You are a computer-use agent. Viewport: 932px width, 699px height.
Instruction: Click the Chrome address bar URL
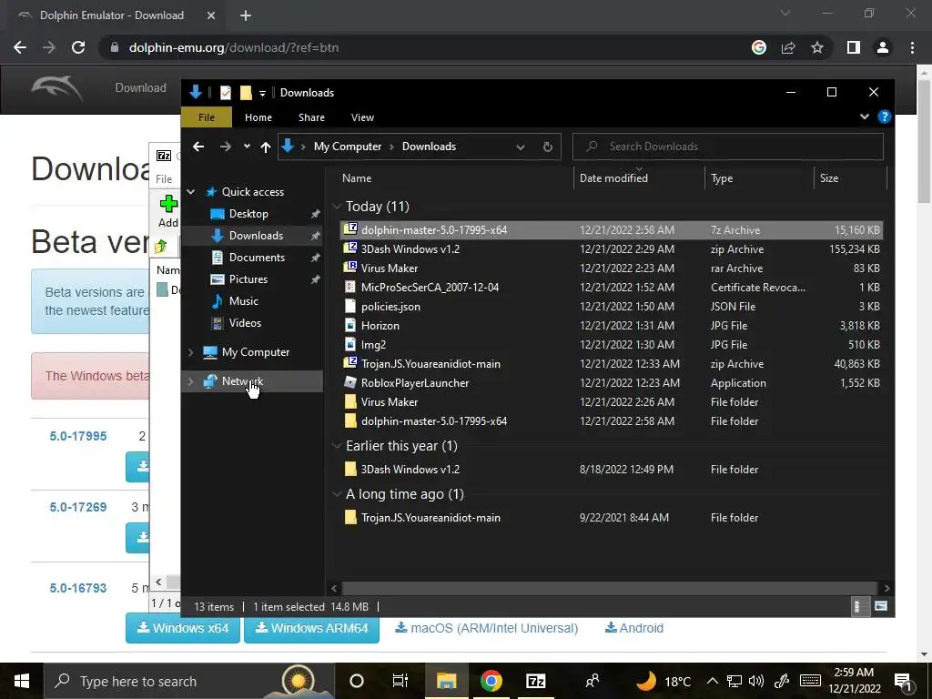(x=234, y=47)
